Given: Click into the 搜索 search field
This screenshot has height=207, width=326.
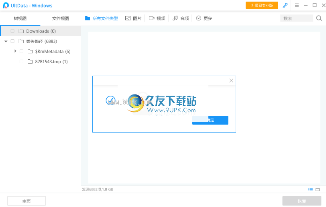Looking at the screenshot, I should coord(296,18).
